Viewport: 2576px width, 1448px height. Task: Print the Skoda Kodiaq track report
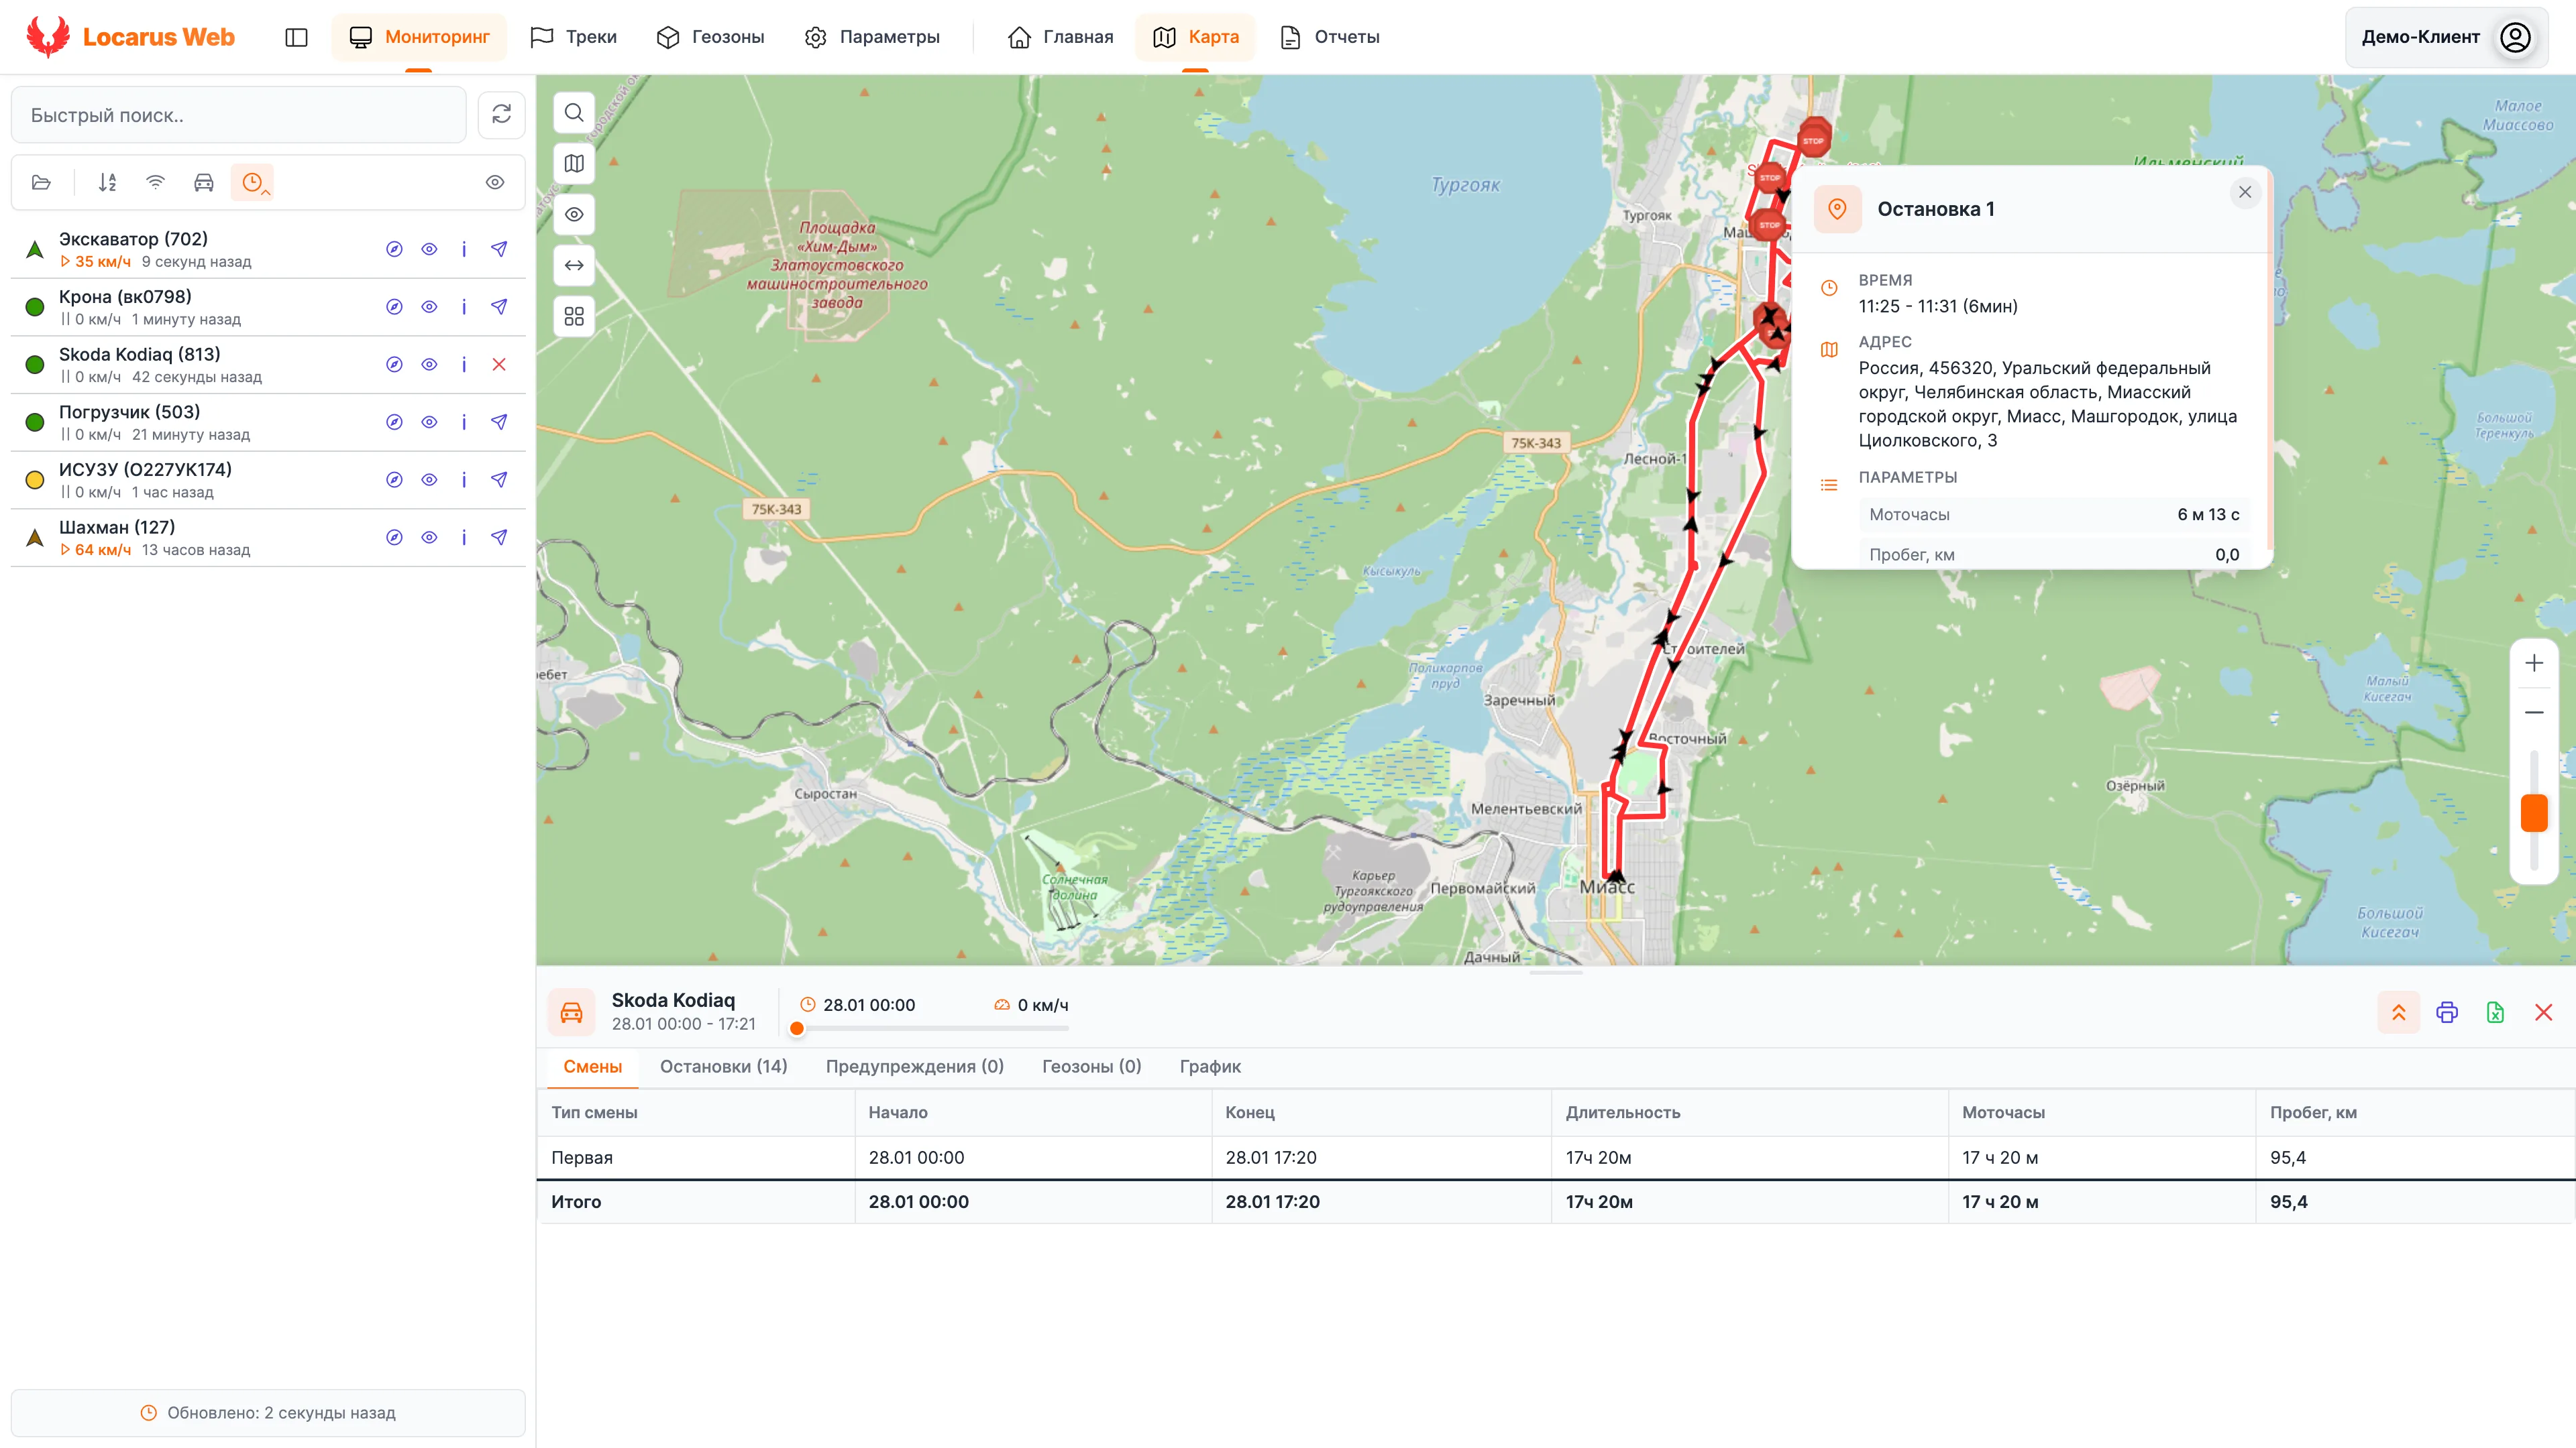click(x=2447, y=1012)
